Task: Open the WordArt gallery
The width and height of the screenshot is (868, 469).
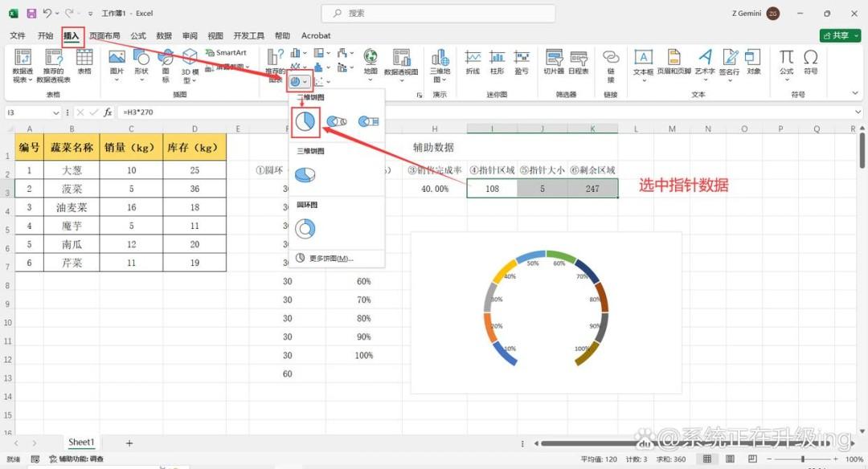Action: pyautogui.click(x=705, y=65)
